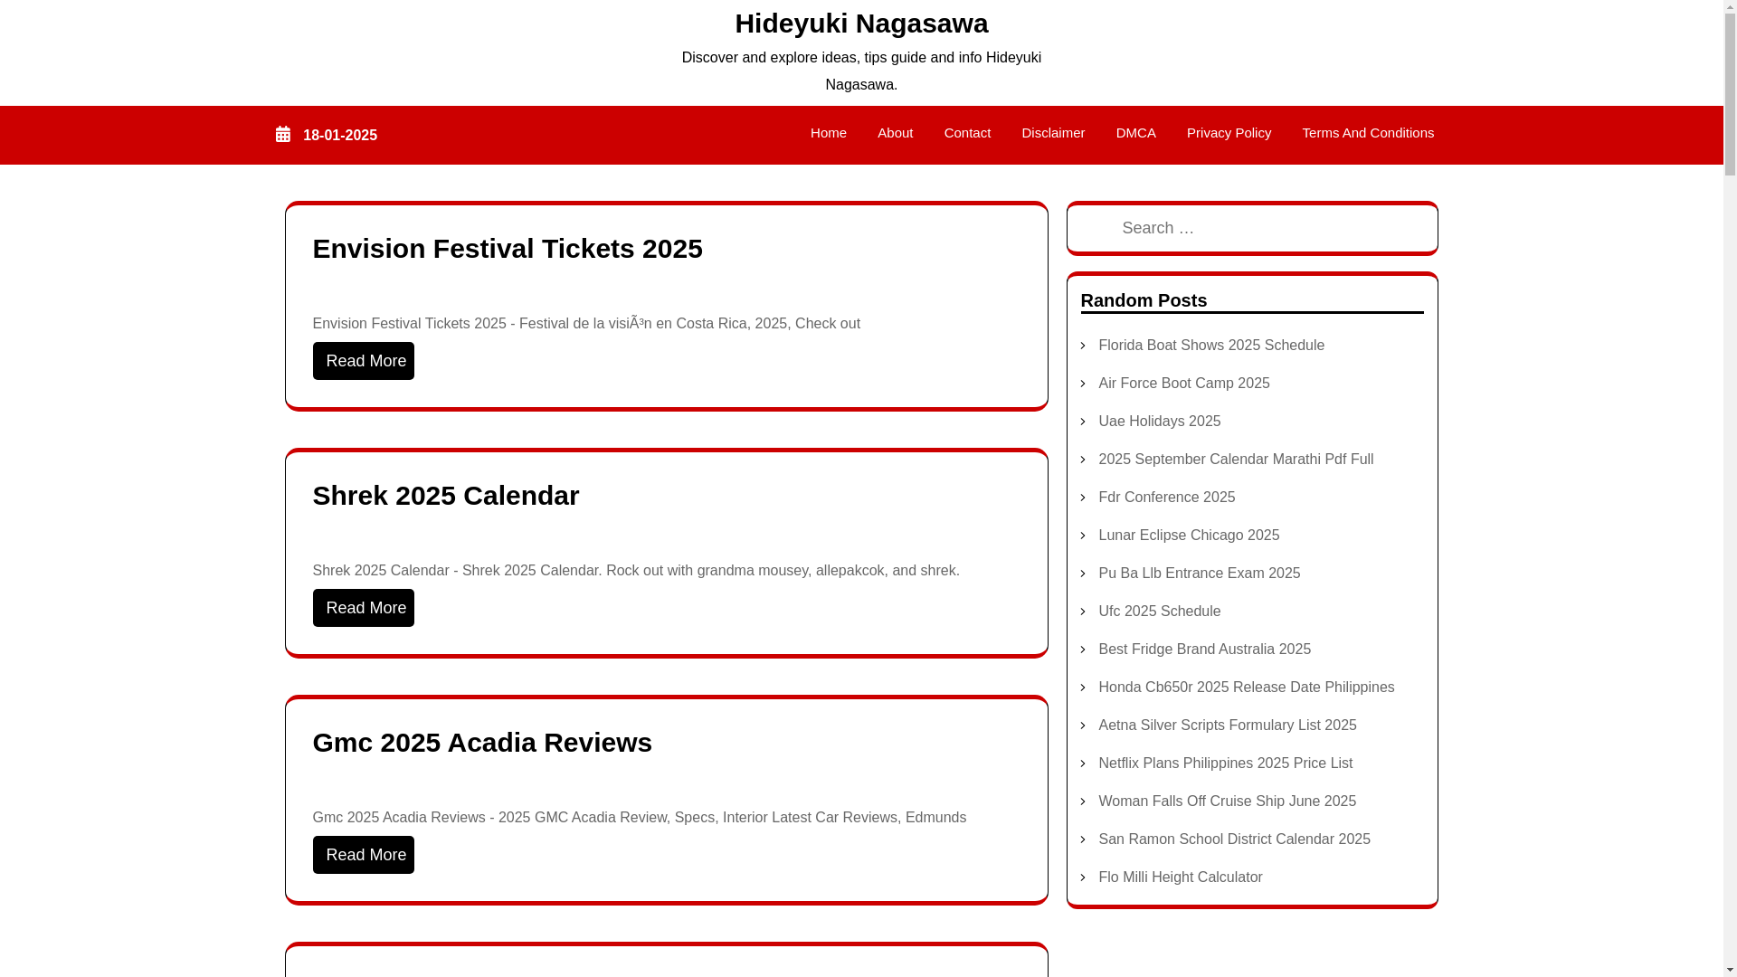
Task: Go to the About page
Action: [x=895, y=133]
